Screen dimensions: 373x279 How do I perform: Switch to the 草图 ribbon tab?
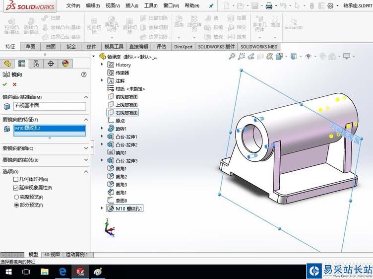click(30, 47)
